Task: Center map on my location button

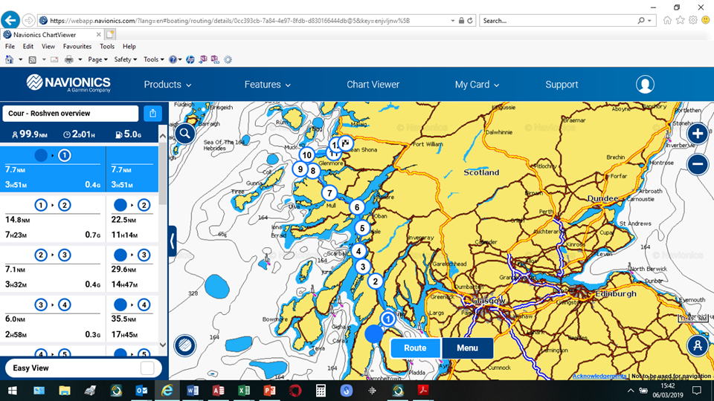Action: coord(698,345)
